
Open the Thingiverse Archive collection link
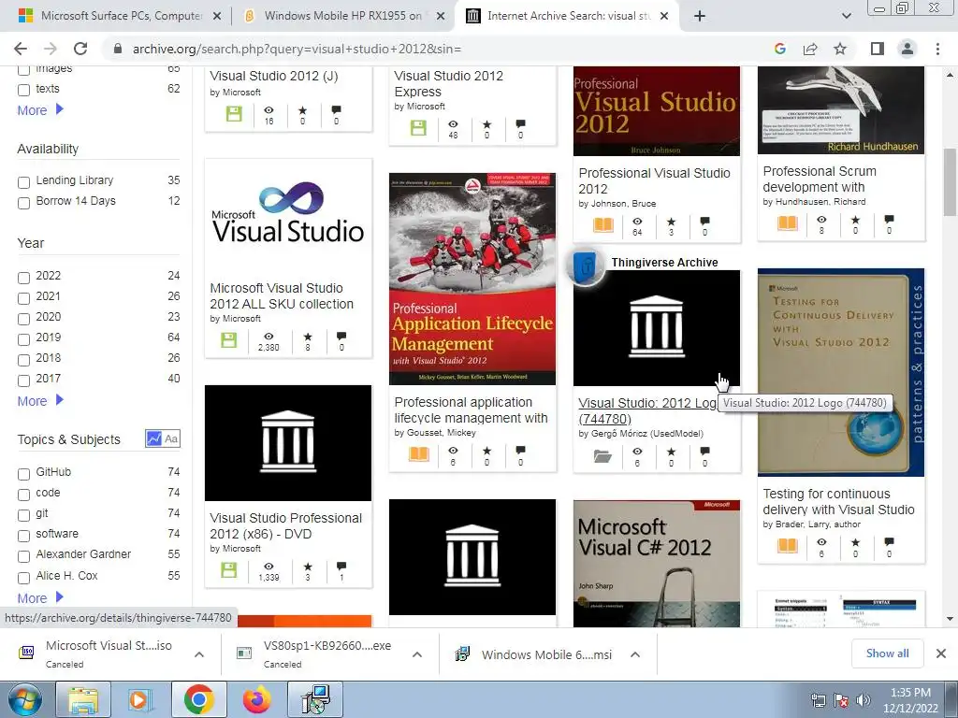pyautogui.click(x=664, y=263)
